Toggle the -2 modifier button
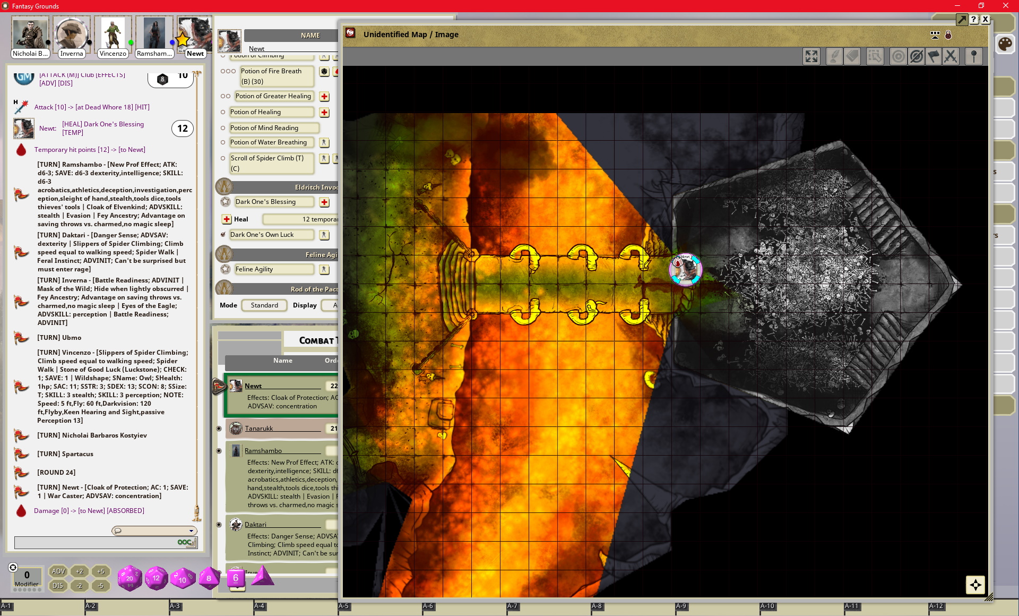Screen dimensions: 1019x616 point(80,586)
